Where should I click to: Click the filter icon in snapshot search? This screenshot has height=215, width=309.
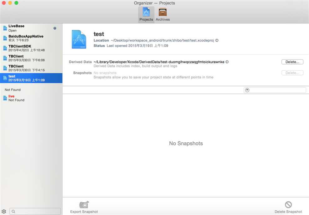247,90
